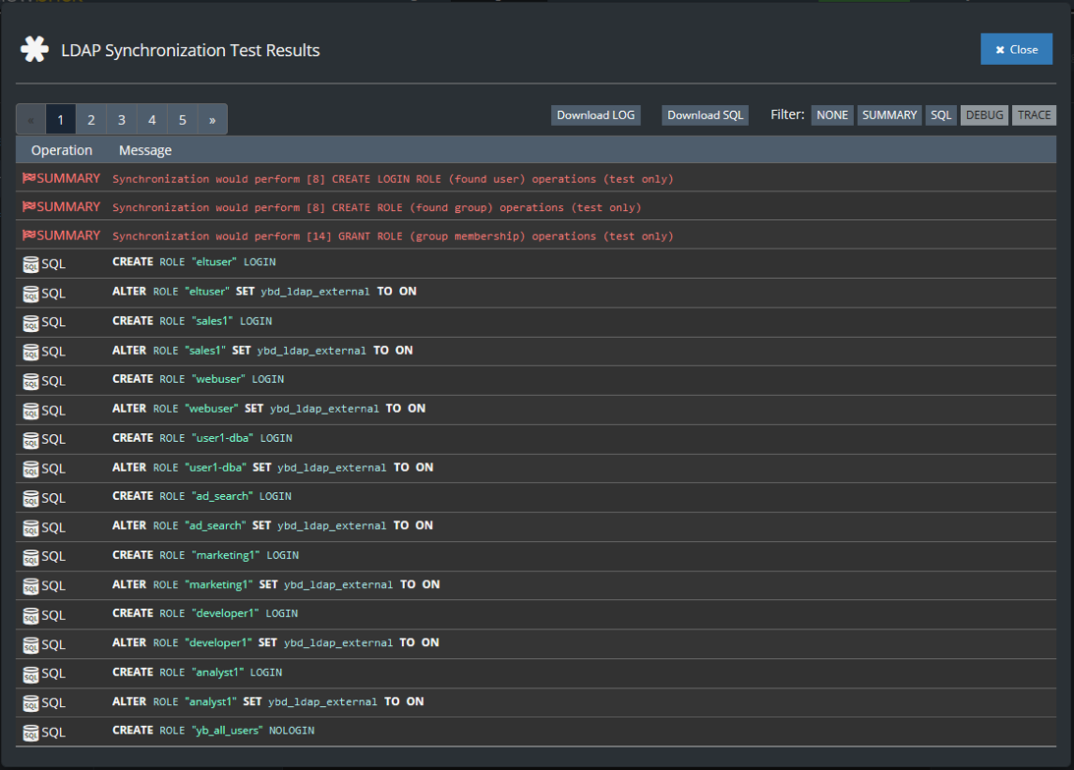Go to next page with » arrow
Screen dimensions: 1074x770
[212, 120]
